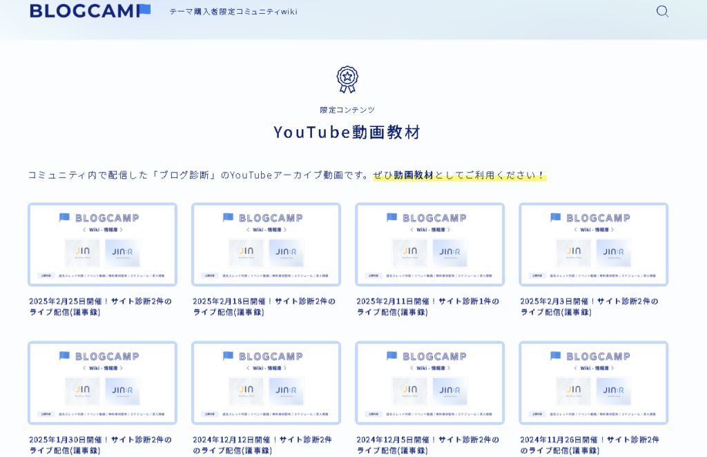Click the title link '2025年2月11日開催！サイト診断1件の'
Viewport: 707px width, 457px height.
click(428, 302)
